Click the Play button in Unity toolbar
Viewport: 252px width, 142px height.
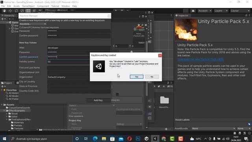click(x=116, y=11)
